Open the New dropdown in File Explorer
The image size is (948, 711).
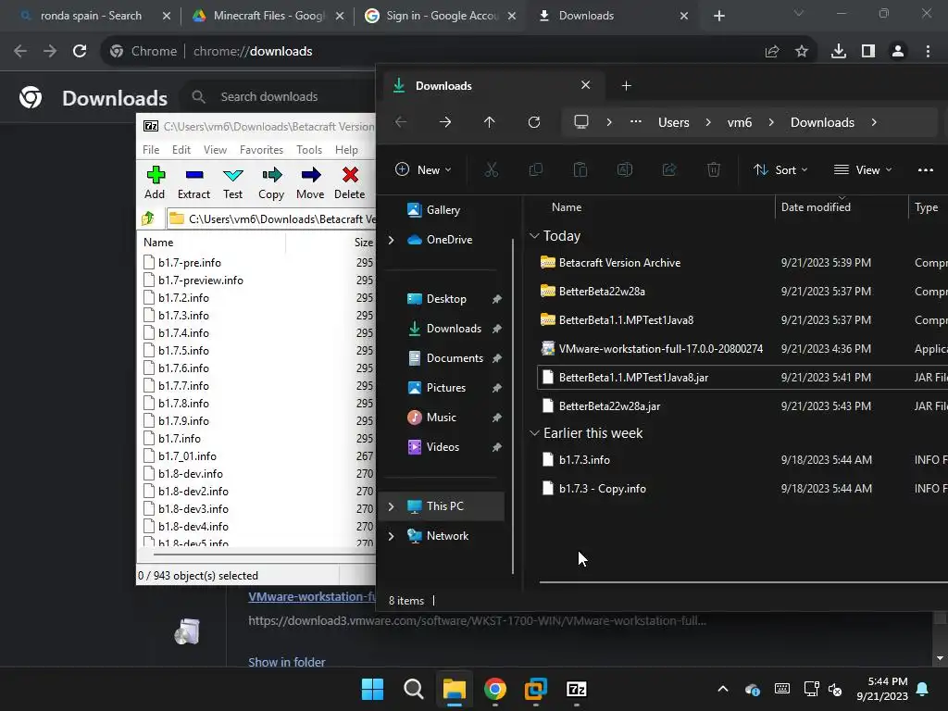(423, 170)
